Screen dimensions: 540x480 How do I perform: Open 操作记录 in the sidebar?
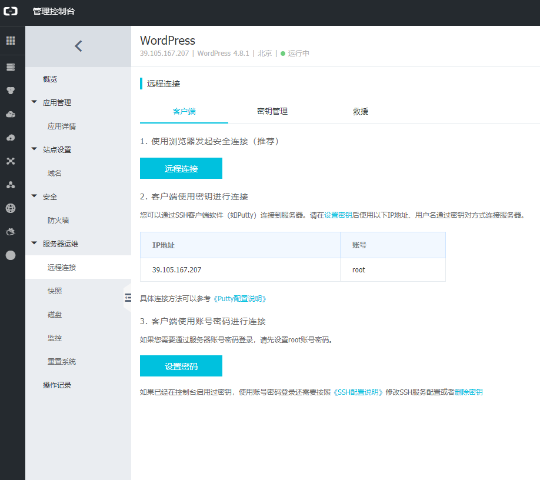57,385
